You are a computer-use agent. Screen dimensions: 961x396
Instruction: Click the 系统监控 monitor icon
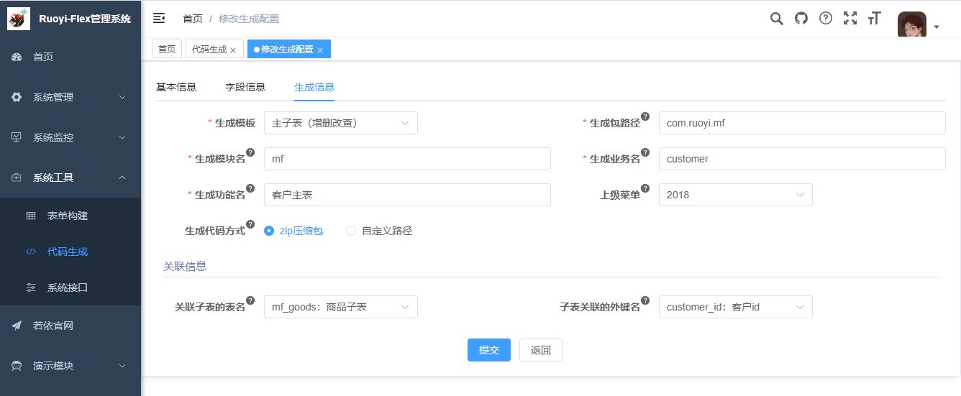pos(17,137)
